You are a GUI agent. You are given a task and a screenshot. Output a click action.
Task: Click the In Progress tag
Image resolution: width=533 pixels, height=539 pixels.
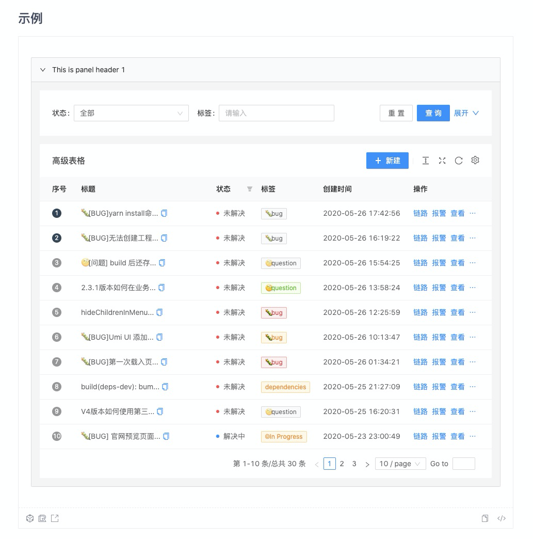(x=284, y=437)
